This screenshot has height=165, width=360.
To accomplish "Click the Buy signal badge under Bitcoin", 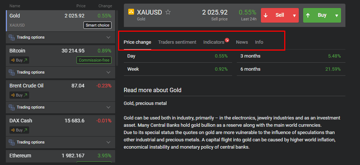I will coord(19,60).
